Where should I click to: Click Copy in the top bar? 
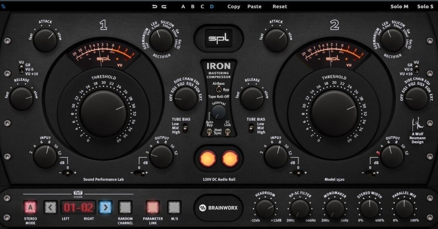point(234,7)
